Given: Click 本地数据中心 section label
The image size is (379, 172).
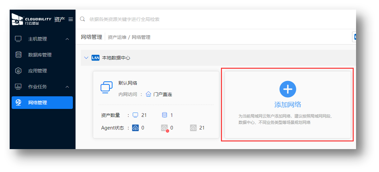Looking at the screenshot, I should click(x=116, y=58).
